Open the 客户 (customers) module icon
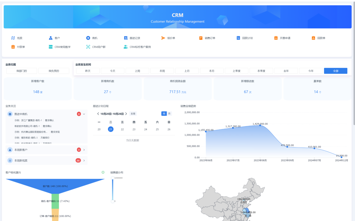 point(51,38)
